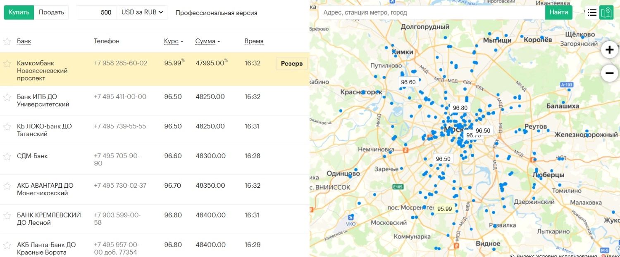Click the 96.80 rate marker on map
Viewport: 620px width, 257px height.
[460, 108]
